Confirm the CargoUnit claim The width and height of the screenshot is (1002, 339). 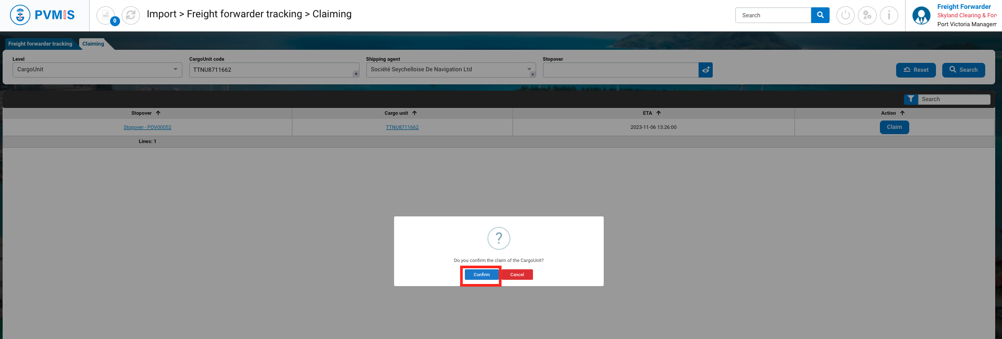pos(482,275)
